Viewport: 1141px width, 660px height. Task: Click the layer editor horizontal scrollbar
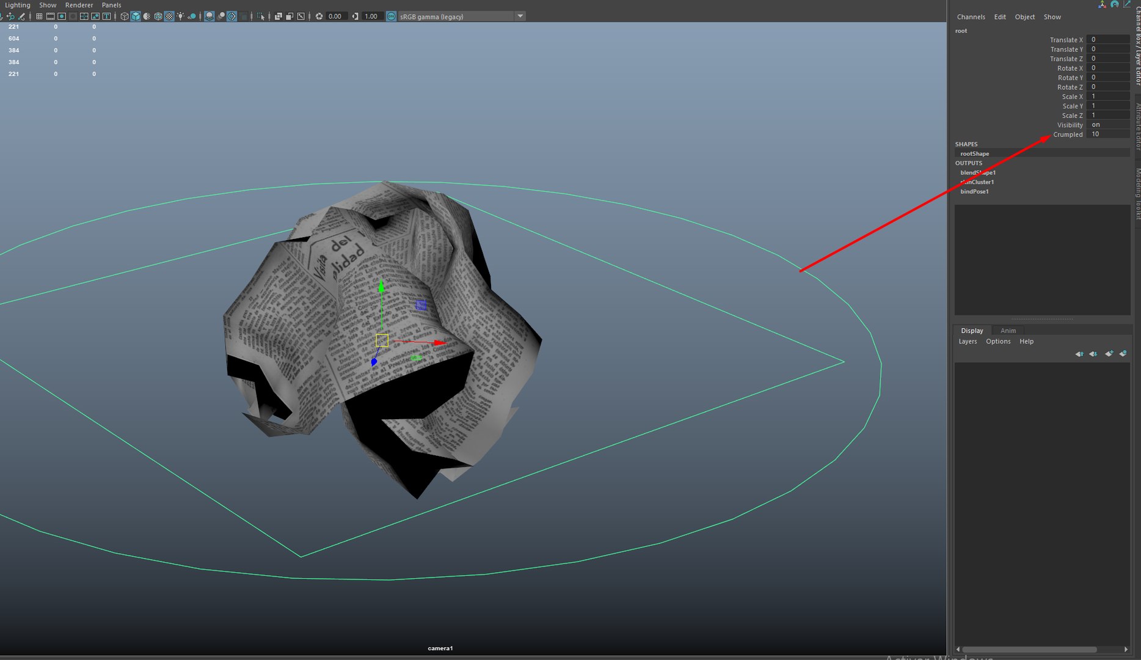point(1030,649)
